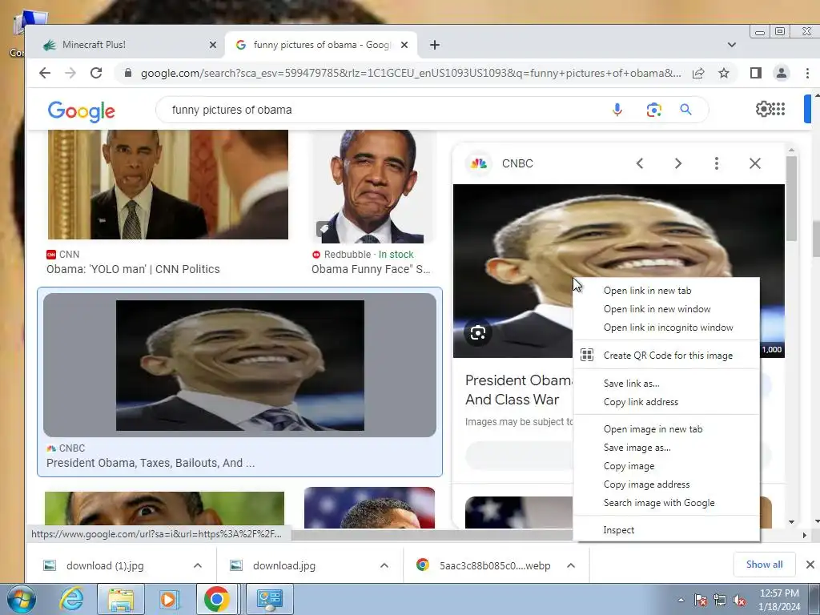Choose Open image in new tab
Image resolution: width=820 pixels, height=615 pixels.
[666, 429]
